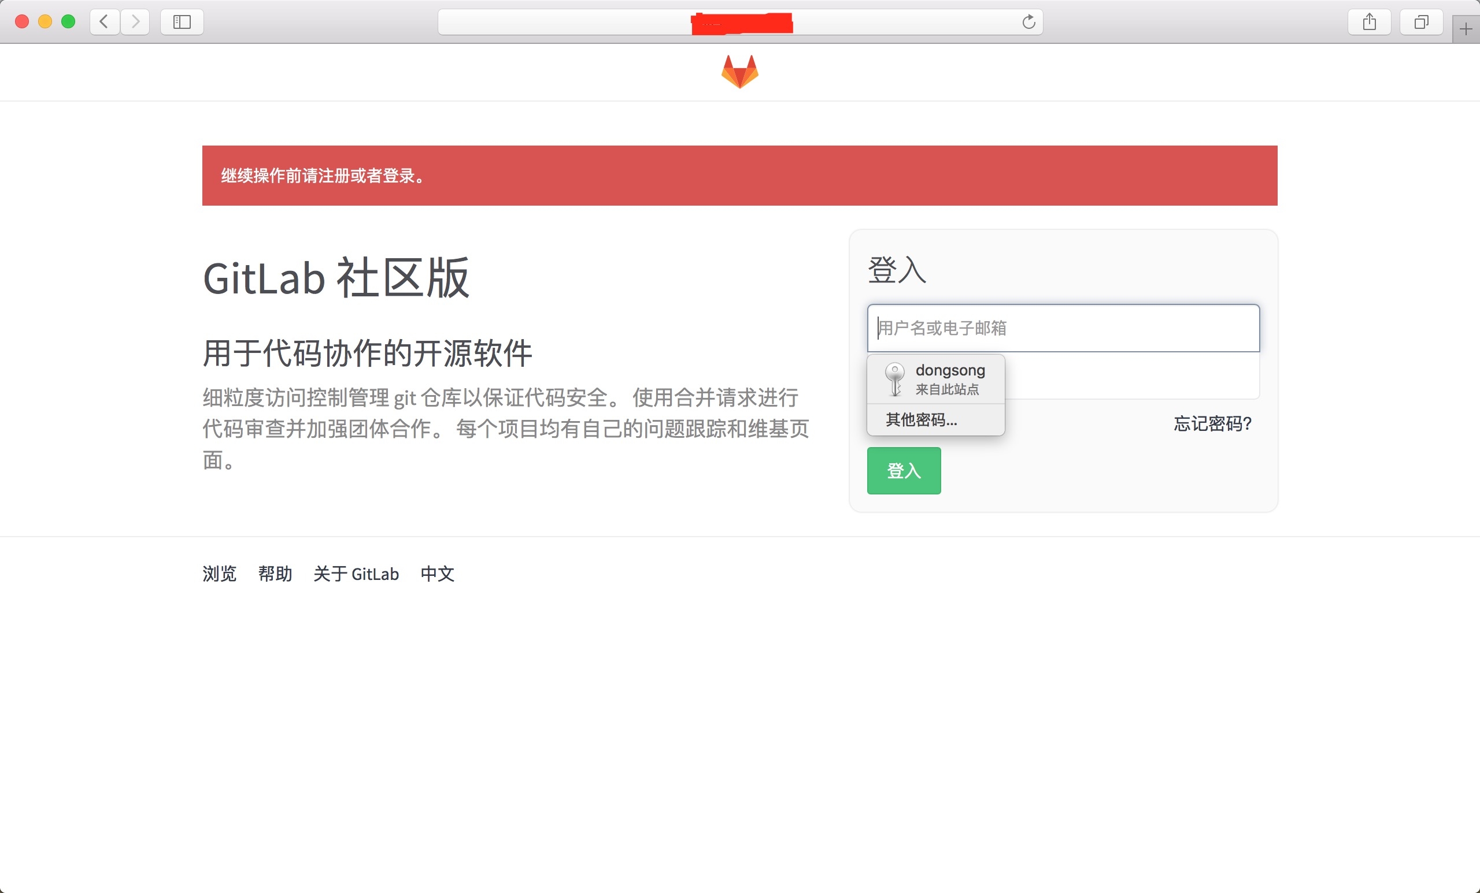Open the 浏览 footer link
1480x893 pixels.
(x=219, y=574)
